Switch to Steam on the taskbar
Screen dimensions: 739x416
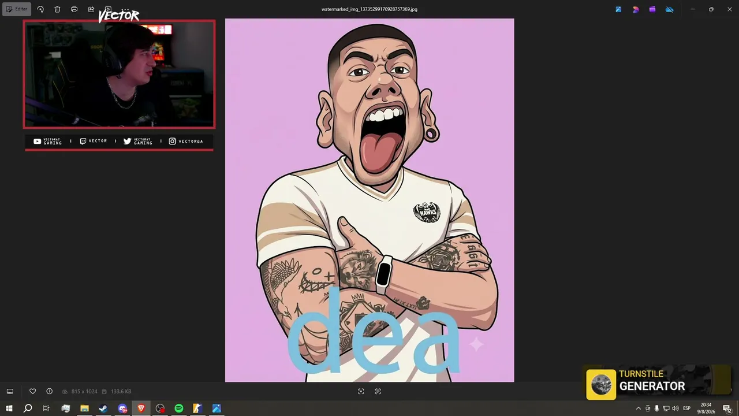tap(103, 408)
